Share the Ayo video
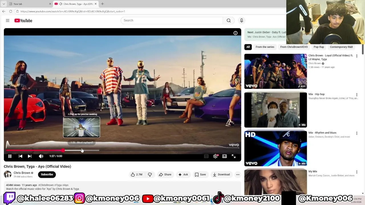 click(x=165, y=175)
